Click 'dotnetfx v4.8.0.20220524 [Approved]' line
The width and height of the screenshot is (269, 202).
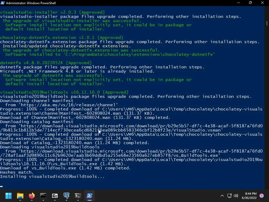tap(46, 63)
